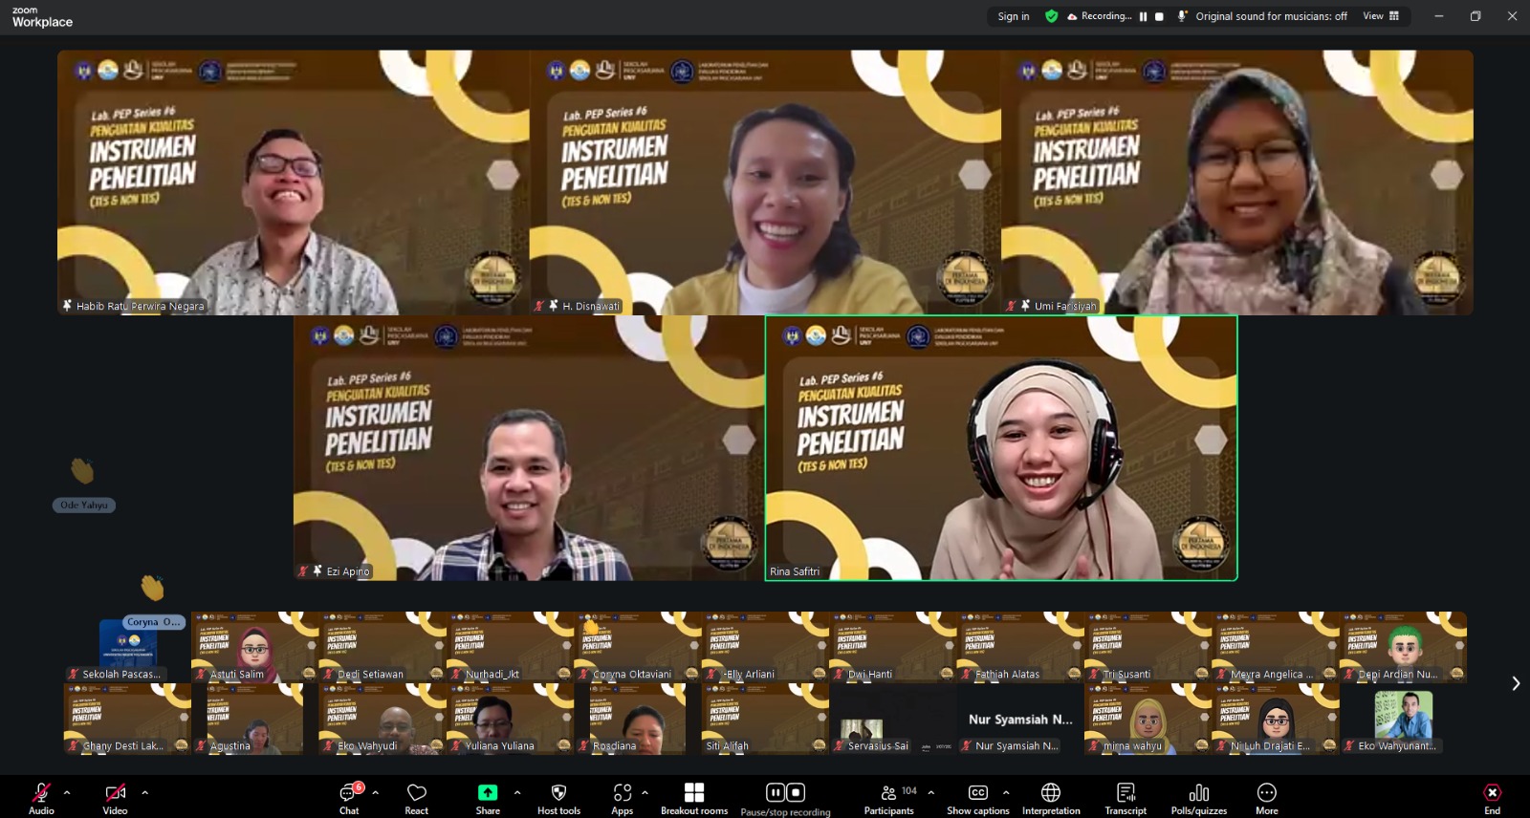Viewport: 1530px width, 818px height.
Task: Open the React emoji menu
Action: coord(416,798)
